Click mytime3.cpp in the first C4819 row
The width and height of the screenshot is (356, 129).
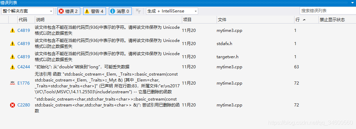tap(229, 30)
